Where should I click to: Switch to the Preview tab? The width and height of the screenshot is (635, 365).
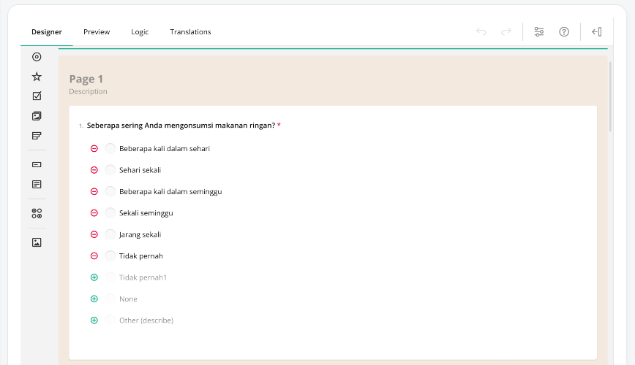[x=97, y=32]
